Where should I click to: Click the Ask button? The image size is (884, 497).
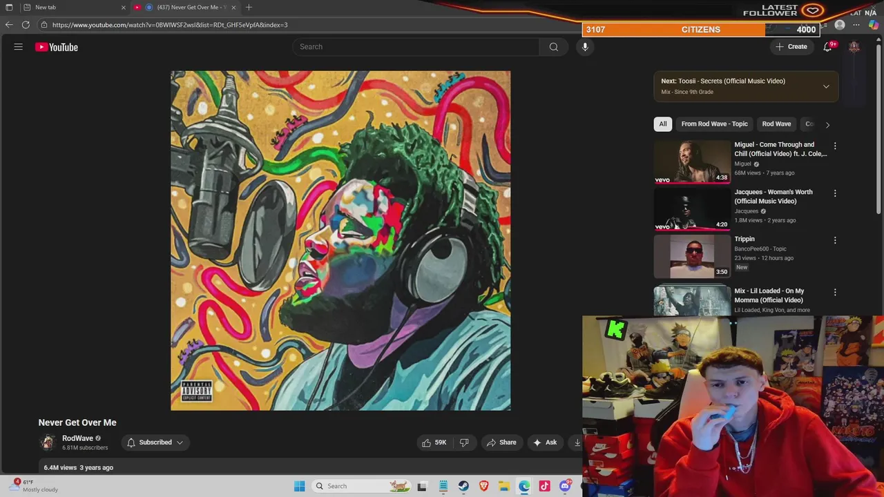[545, 442]
